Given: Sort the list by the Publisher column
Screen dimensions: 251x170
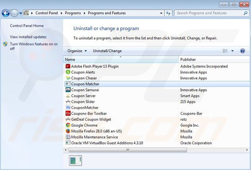Looking at the screenshot, I should (214, 59).
